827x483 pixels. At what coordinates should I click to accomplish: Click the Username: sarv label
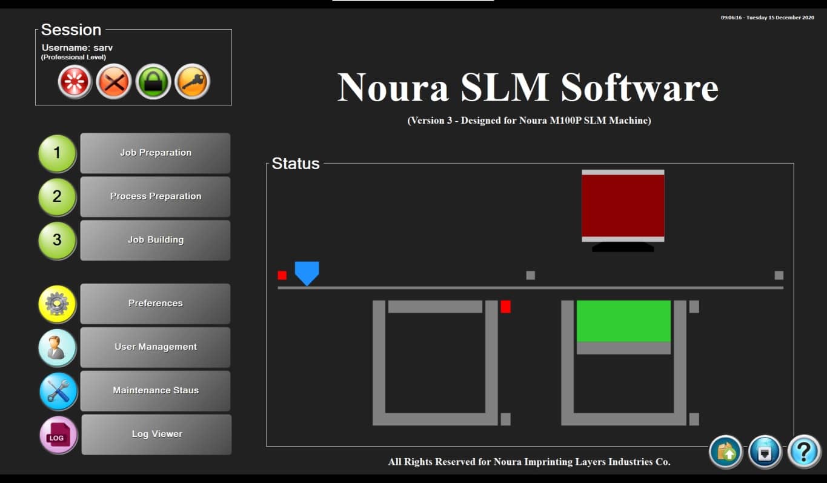pos(76,47)
